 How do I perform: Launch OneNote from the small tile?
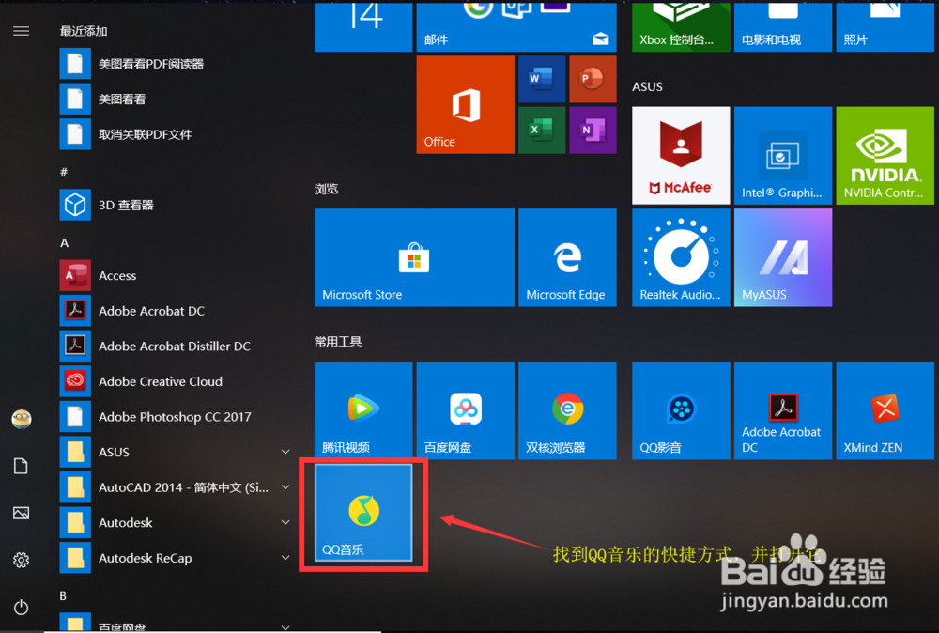593,130
